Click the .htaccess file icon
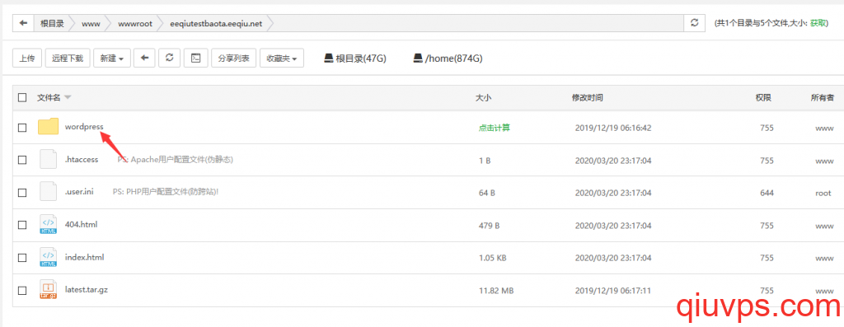 click(49, 160)
